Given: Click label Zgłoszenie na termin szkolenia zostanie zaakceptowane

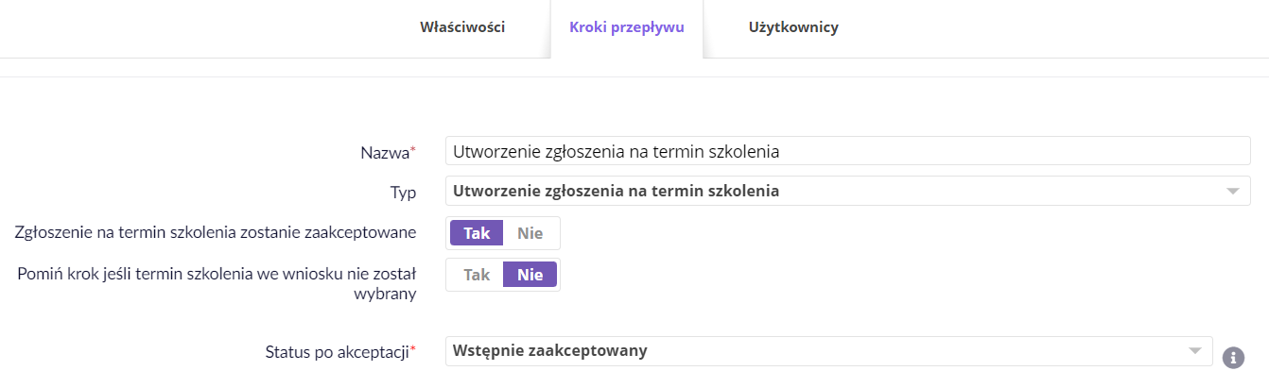Looking at the screenshot, I should point(217,232).
